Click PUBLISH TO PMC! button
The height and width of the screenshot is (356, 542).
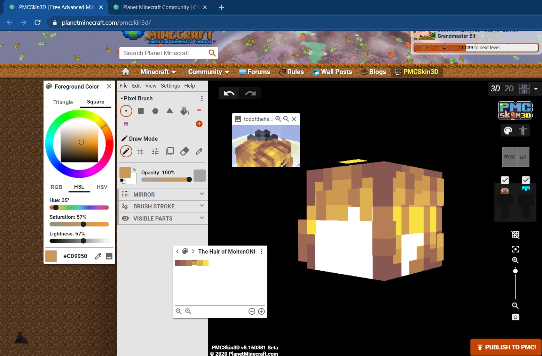click(x=506, y=347)
